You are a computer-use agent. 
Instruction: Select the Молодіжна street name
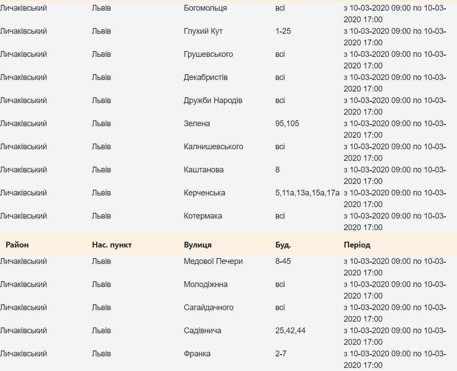[206, 284]
